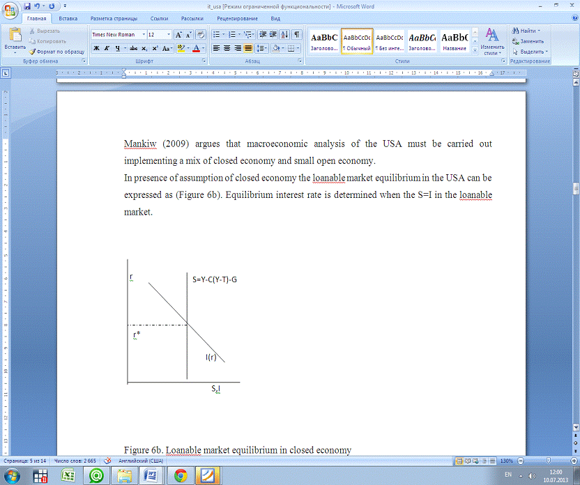This screenshot has width=580, height=485.
Task: Click the Найти button
Action: [x=528, y=31]
